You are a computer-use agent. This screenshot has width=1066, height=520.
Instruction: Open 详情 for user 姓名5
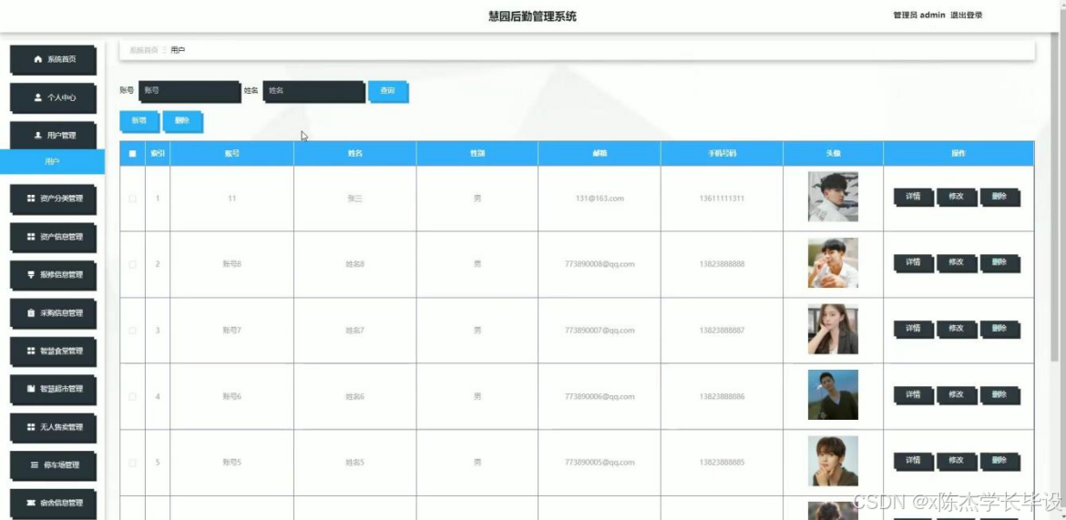click(913, 461)
